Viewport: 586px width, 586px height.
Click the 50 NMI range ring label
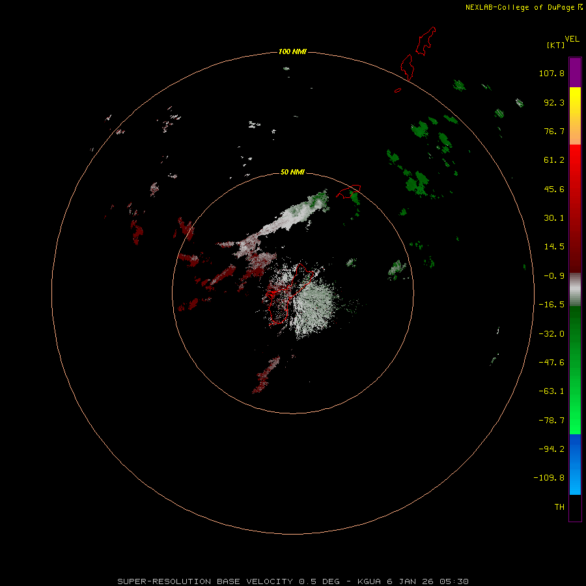coord(292,172)
